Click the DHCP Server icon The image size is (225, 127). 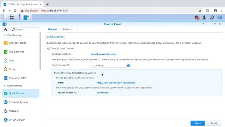coord(6,120)
